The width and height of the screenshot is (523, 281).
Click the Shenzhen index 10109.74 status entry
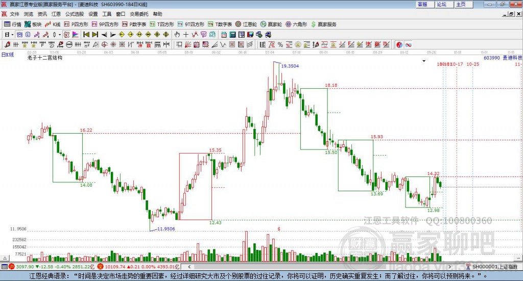coord(138,267)
